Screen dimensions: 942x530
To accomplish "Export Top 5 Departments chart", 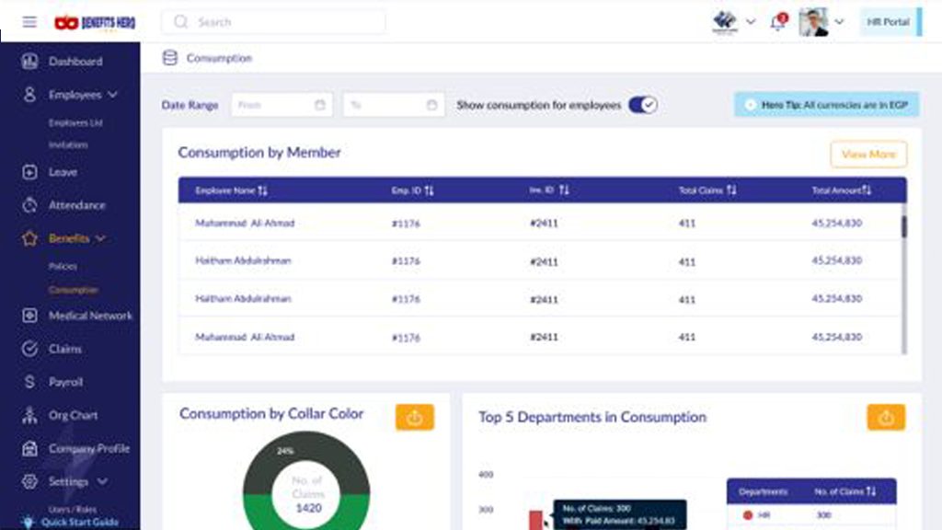I will point(886,417).
